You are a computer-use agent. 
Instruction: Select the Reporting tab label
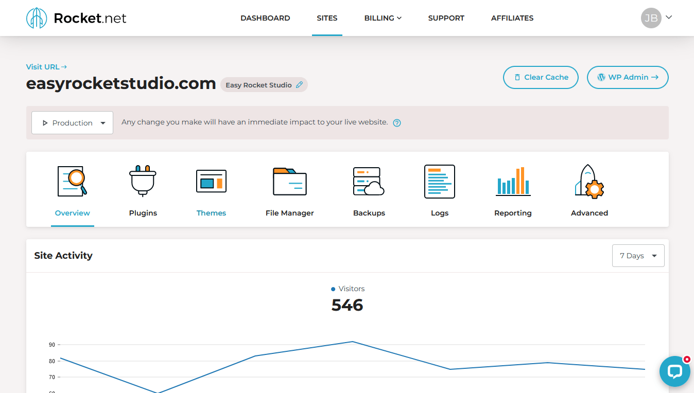click(513, 213)
